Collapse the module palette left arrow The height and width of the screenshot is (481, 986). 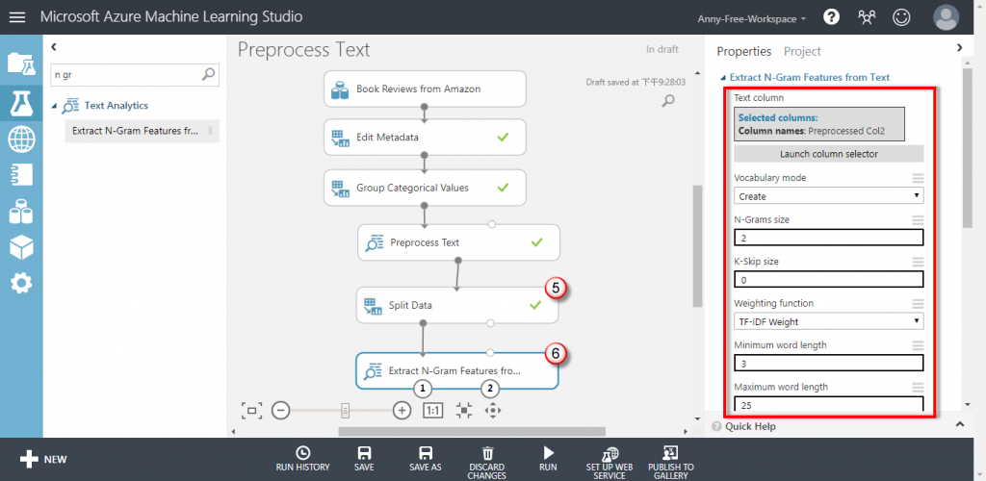[x=54, y=46]
